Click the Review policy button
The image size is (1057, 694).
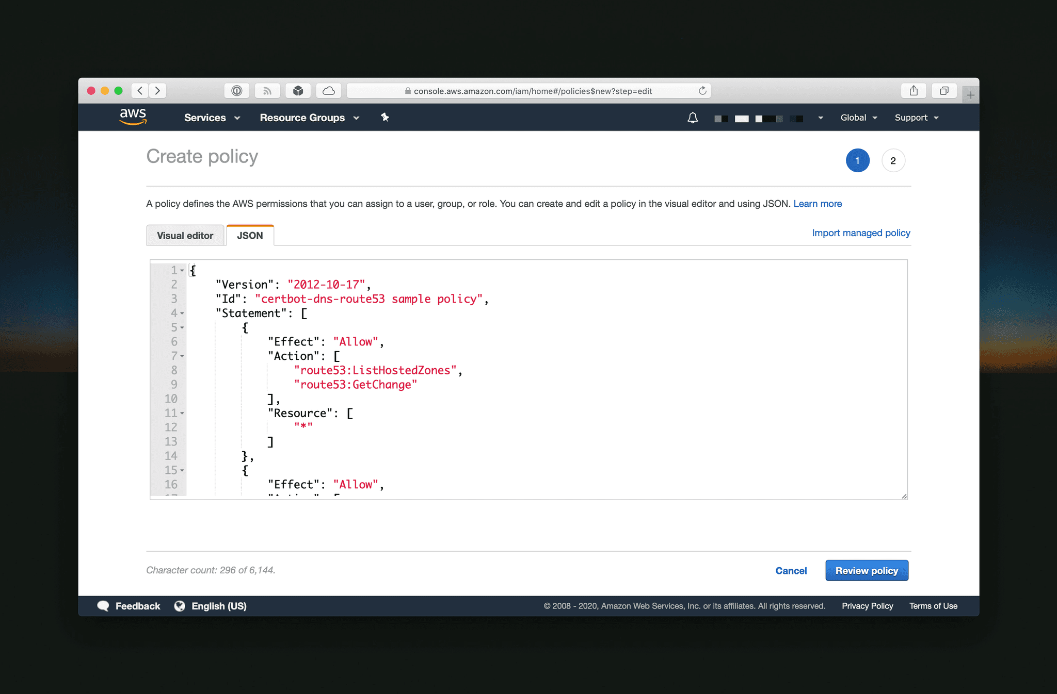coord(867,570)
